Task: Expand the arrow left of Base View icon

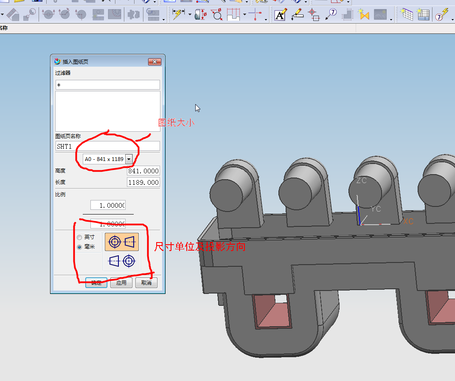Action: pos(2,14)
